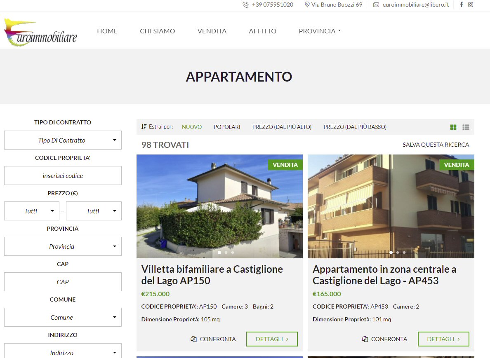Viewport: 490px width, 358px height.
Task: Click address Via Bruno Buozzi 69
Action: tap(337, 5)
